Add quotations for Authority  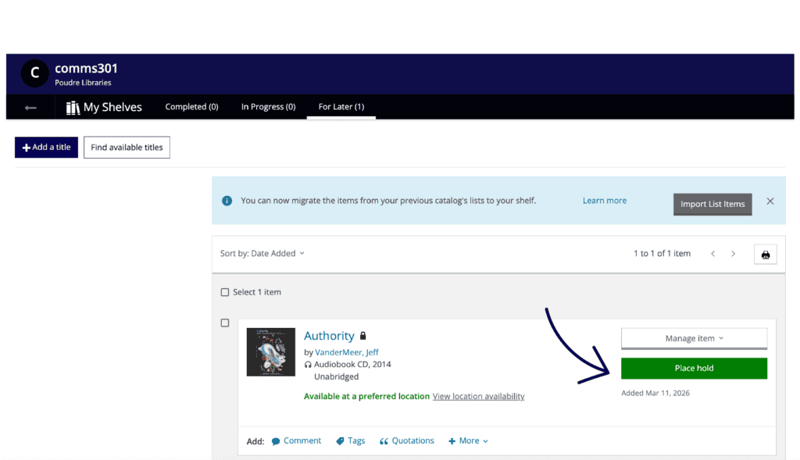(x=406, y=441)
